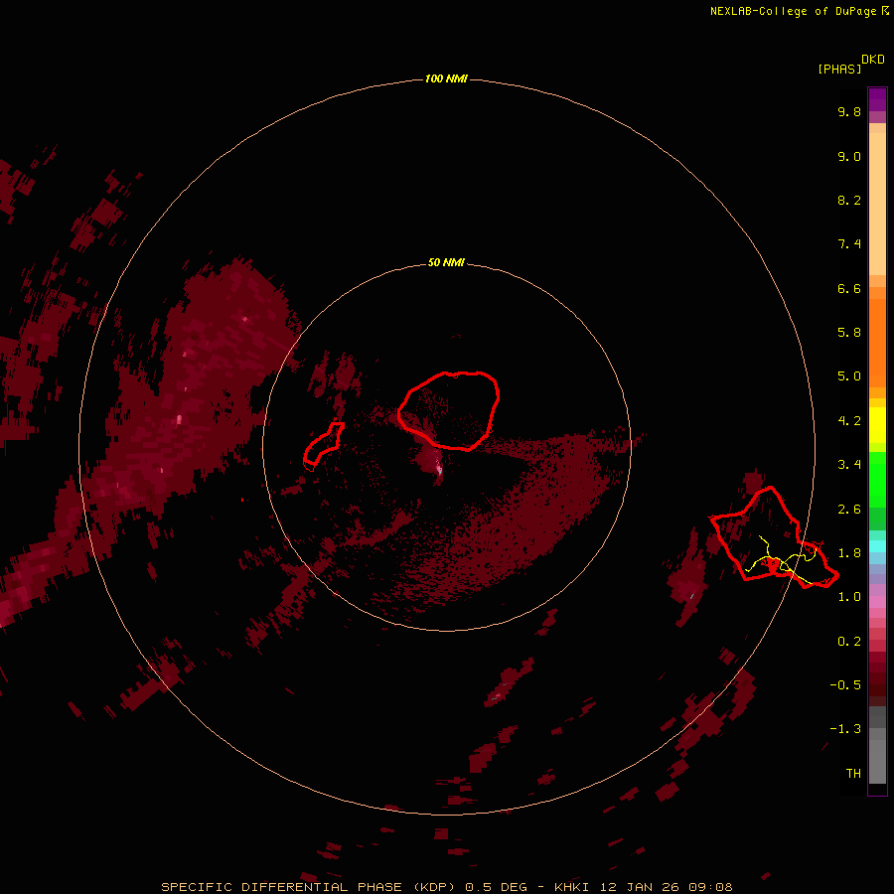Select the 12 JAN 26 date text
Screen dimensions: 894x894
pos(640,887)
